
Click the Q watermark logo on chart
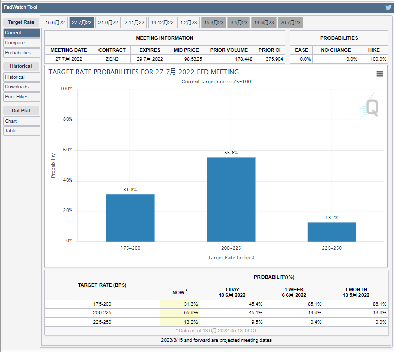[371, 108]
